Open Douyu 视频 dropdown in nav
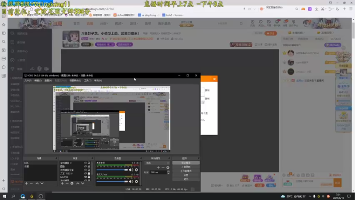Screen dimensions: 355x200 pyautogui.click(x=118, y=24)
